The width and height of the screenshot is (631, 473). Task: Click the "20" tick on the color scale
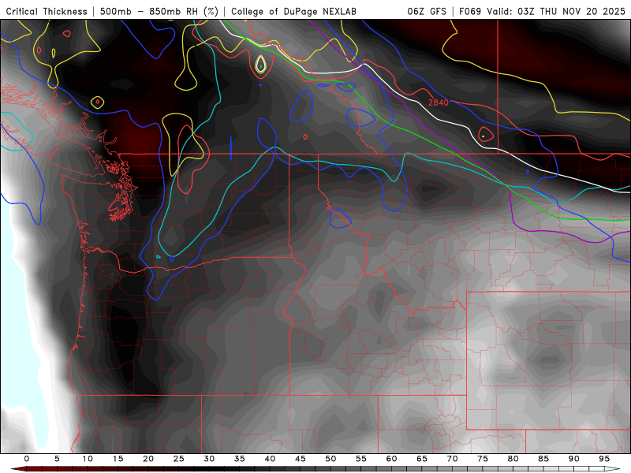(x=148, y=459)
